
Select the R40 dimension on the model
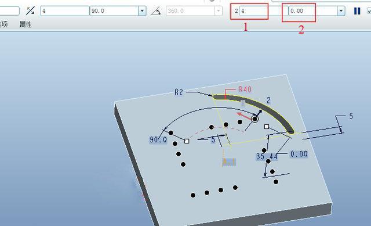click(x=245, y=89)
